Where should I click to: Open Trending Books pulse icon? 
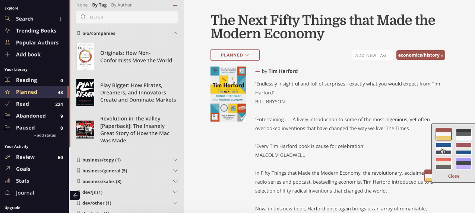pos(7,30)
